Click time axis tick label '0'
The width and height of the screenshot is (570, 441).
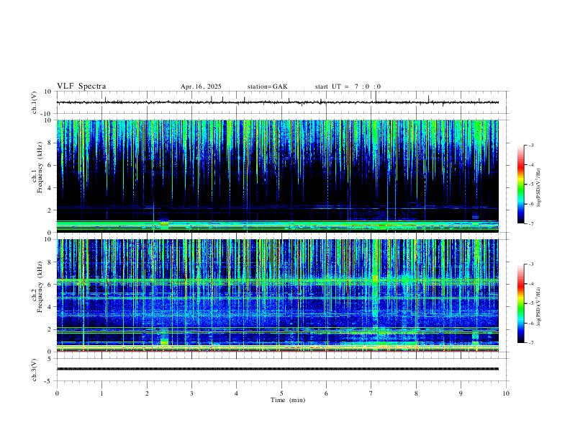[57, 393]
